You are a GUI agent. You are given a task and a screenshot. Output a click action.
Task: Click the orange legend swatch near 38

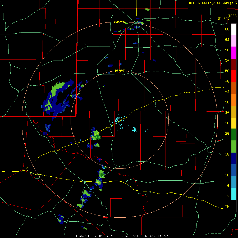click(234, 100)
